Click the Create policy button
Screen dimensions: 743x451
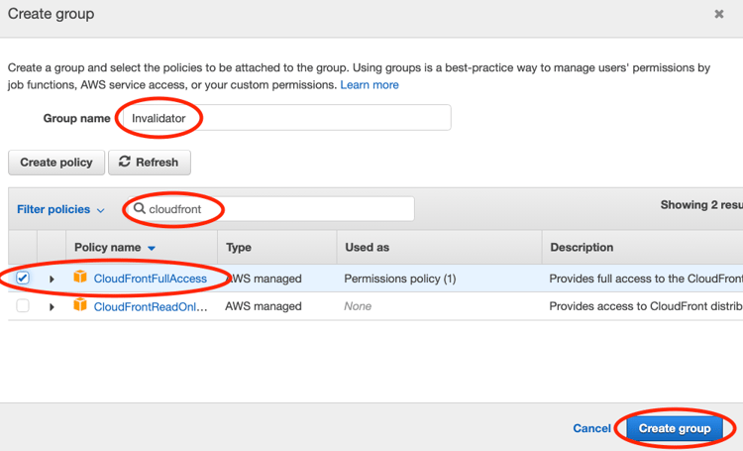point(56,162)
